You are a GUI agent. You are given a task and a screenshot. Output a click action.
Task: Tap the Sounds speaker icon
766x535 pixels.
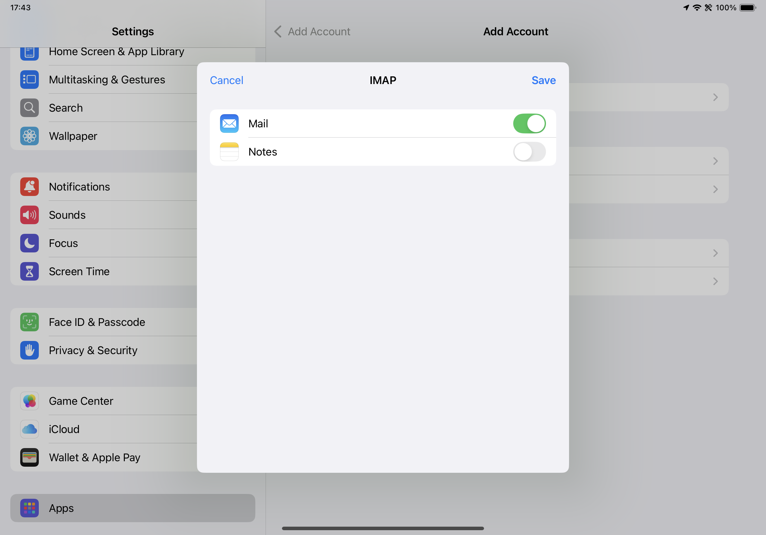(30, 215)
